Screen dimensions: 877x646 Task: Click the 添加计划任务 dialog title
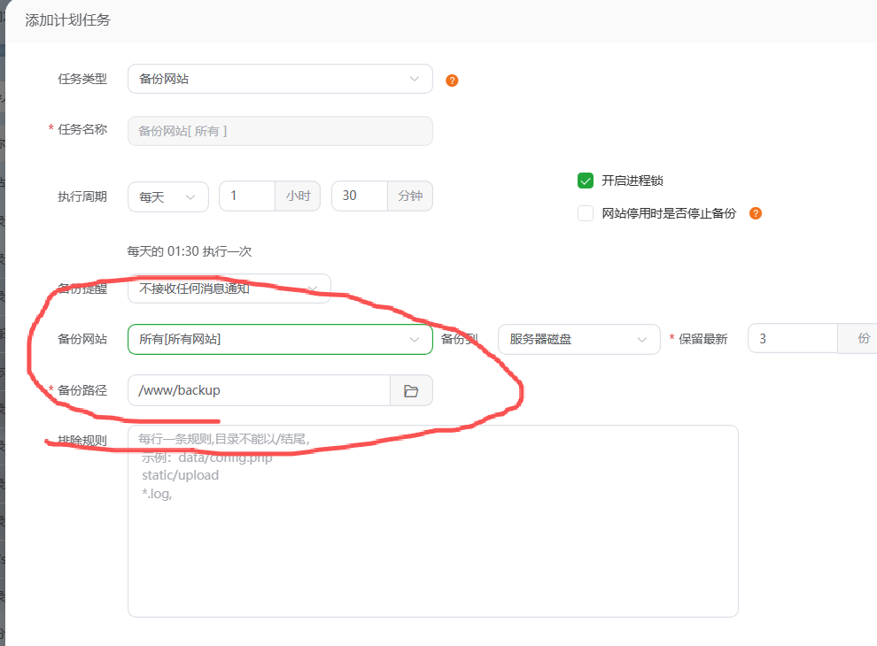(67, 20)
